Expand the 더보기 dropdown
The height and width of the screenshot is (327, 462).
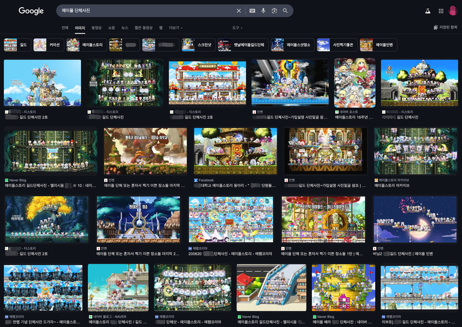(176, 28)
